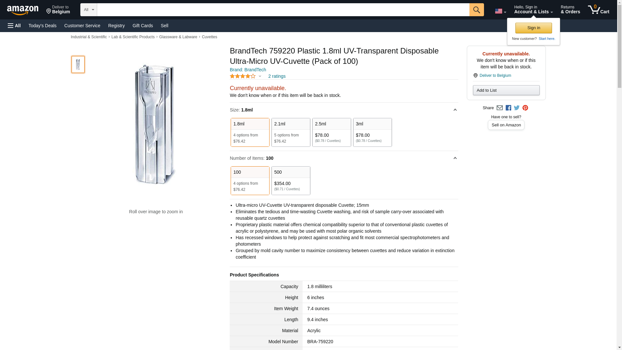This screenshot has height=350, width=622.
Task: Select the 3ml size option
Action: (x=372, y=132)
